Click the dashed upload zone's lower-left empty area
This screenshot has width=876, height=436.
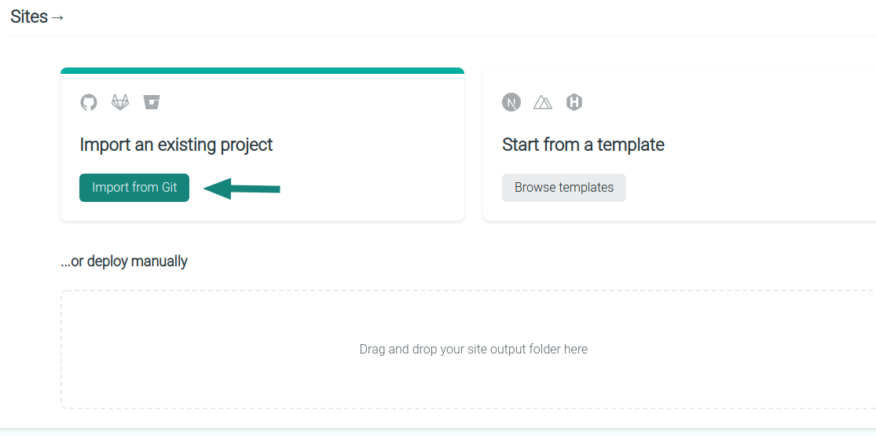tap(140, 386)
